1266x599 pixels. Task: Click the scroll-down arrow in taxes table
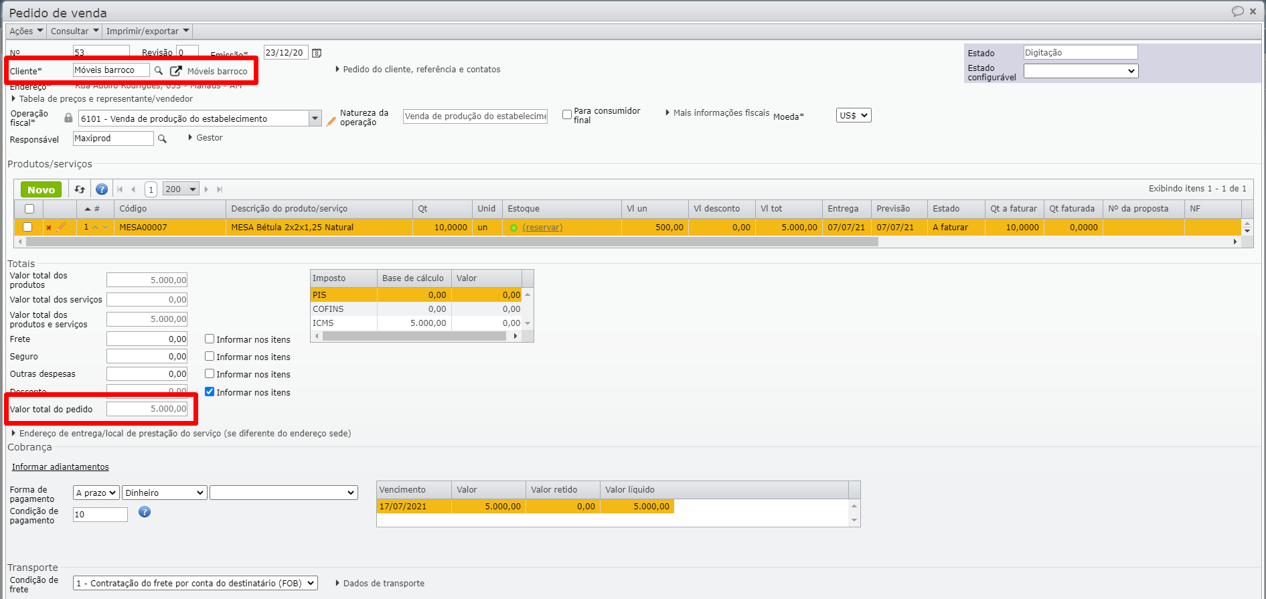point(528,323)
